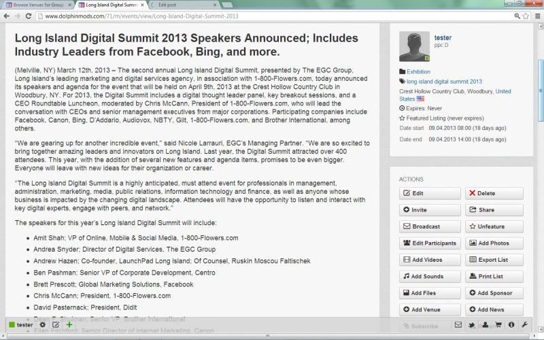Click 'Brett Prescott' speaker list item
This screenshot has height=340, width=544.
pos(114,284)
